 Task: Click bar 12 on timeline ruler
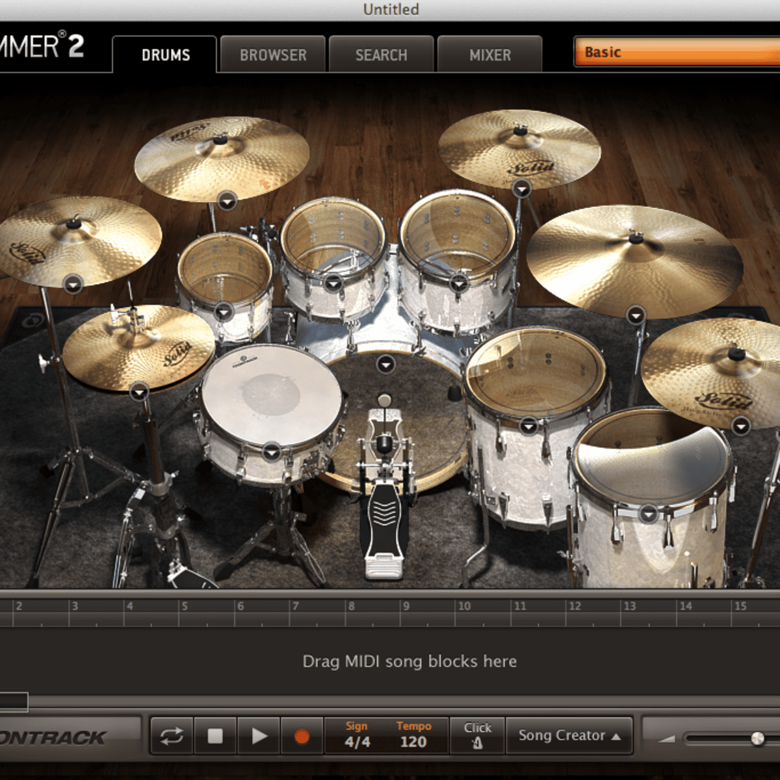coord(575,606)
